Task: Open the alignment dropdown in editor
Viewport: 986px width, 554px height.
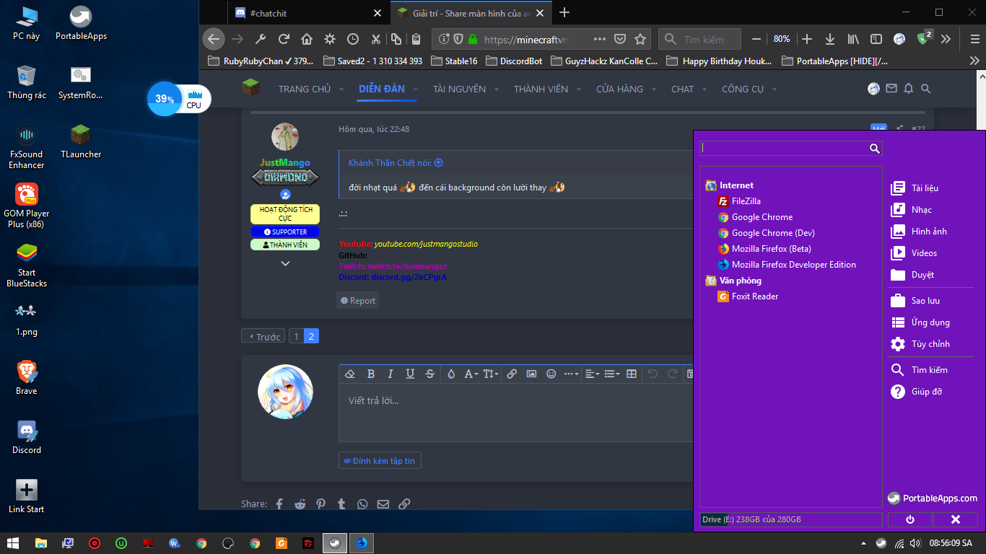Action: [592, 374]
